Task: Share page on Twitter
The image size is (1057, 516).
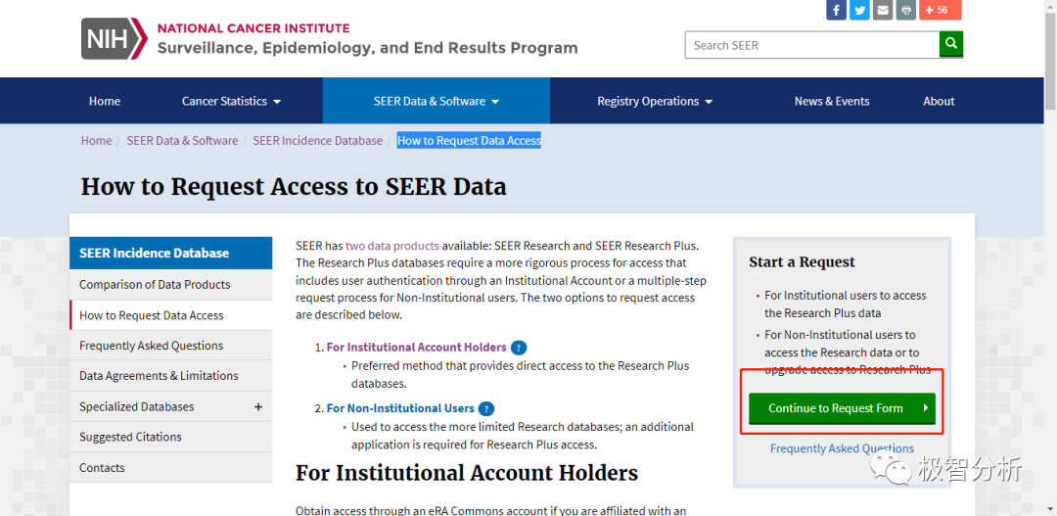Action: [x=859, y=11]
